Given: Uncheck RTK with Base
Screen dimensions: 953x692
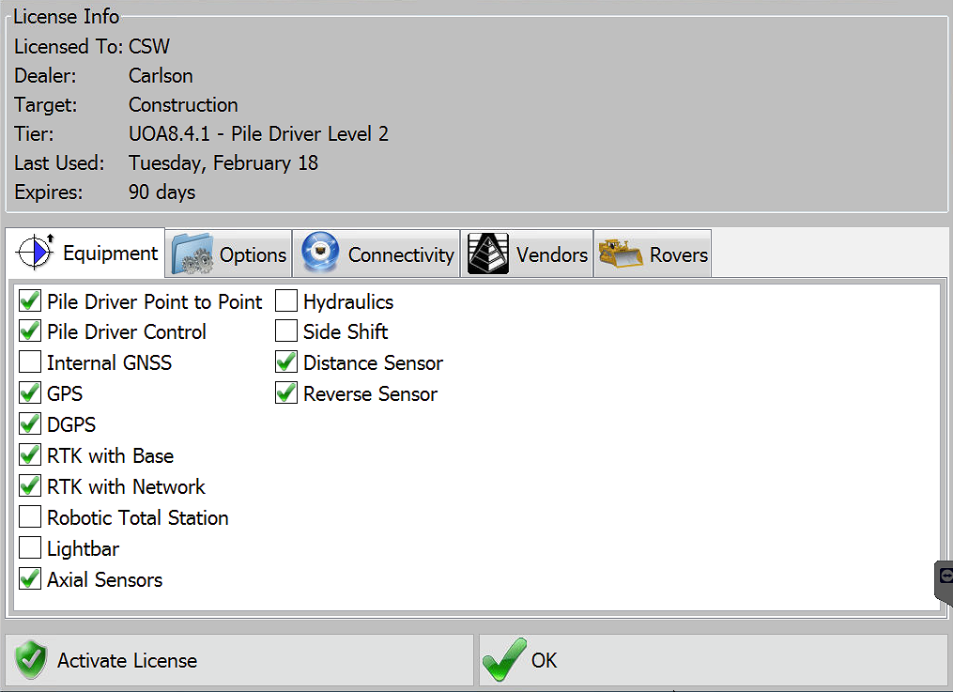Looking at the screenshot, I should click(x=30, y=454).
